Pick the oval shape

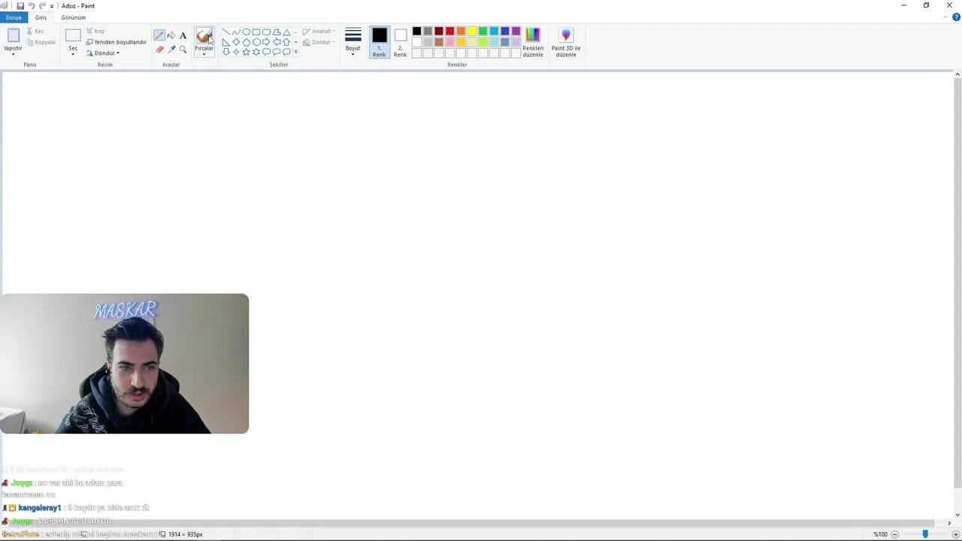(x=247, y=32)
